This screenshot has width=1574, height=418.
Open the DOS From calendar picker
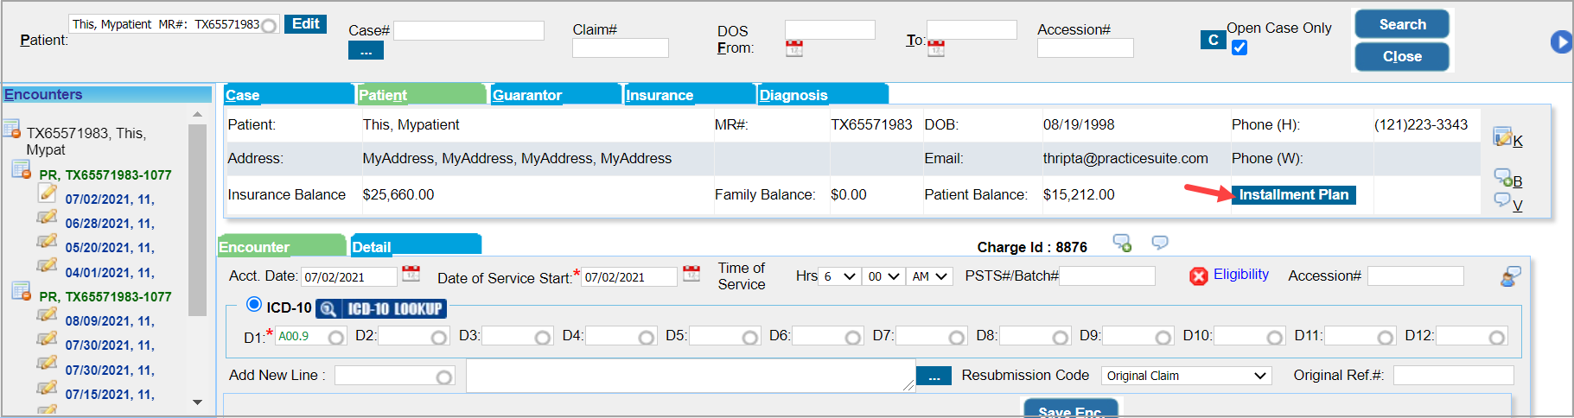click(x=794, y=48)
